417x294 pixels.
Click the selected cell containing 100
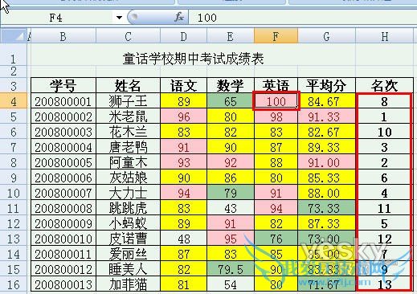pyautogui.click(x=276, y=101)
